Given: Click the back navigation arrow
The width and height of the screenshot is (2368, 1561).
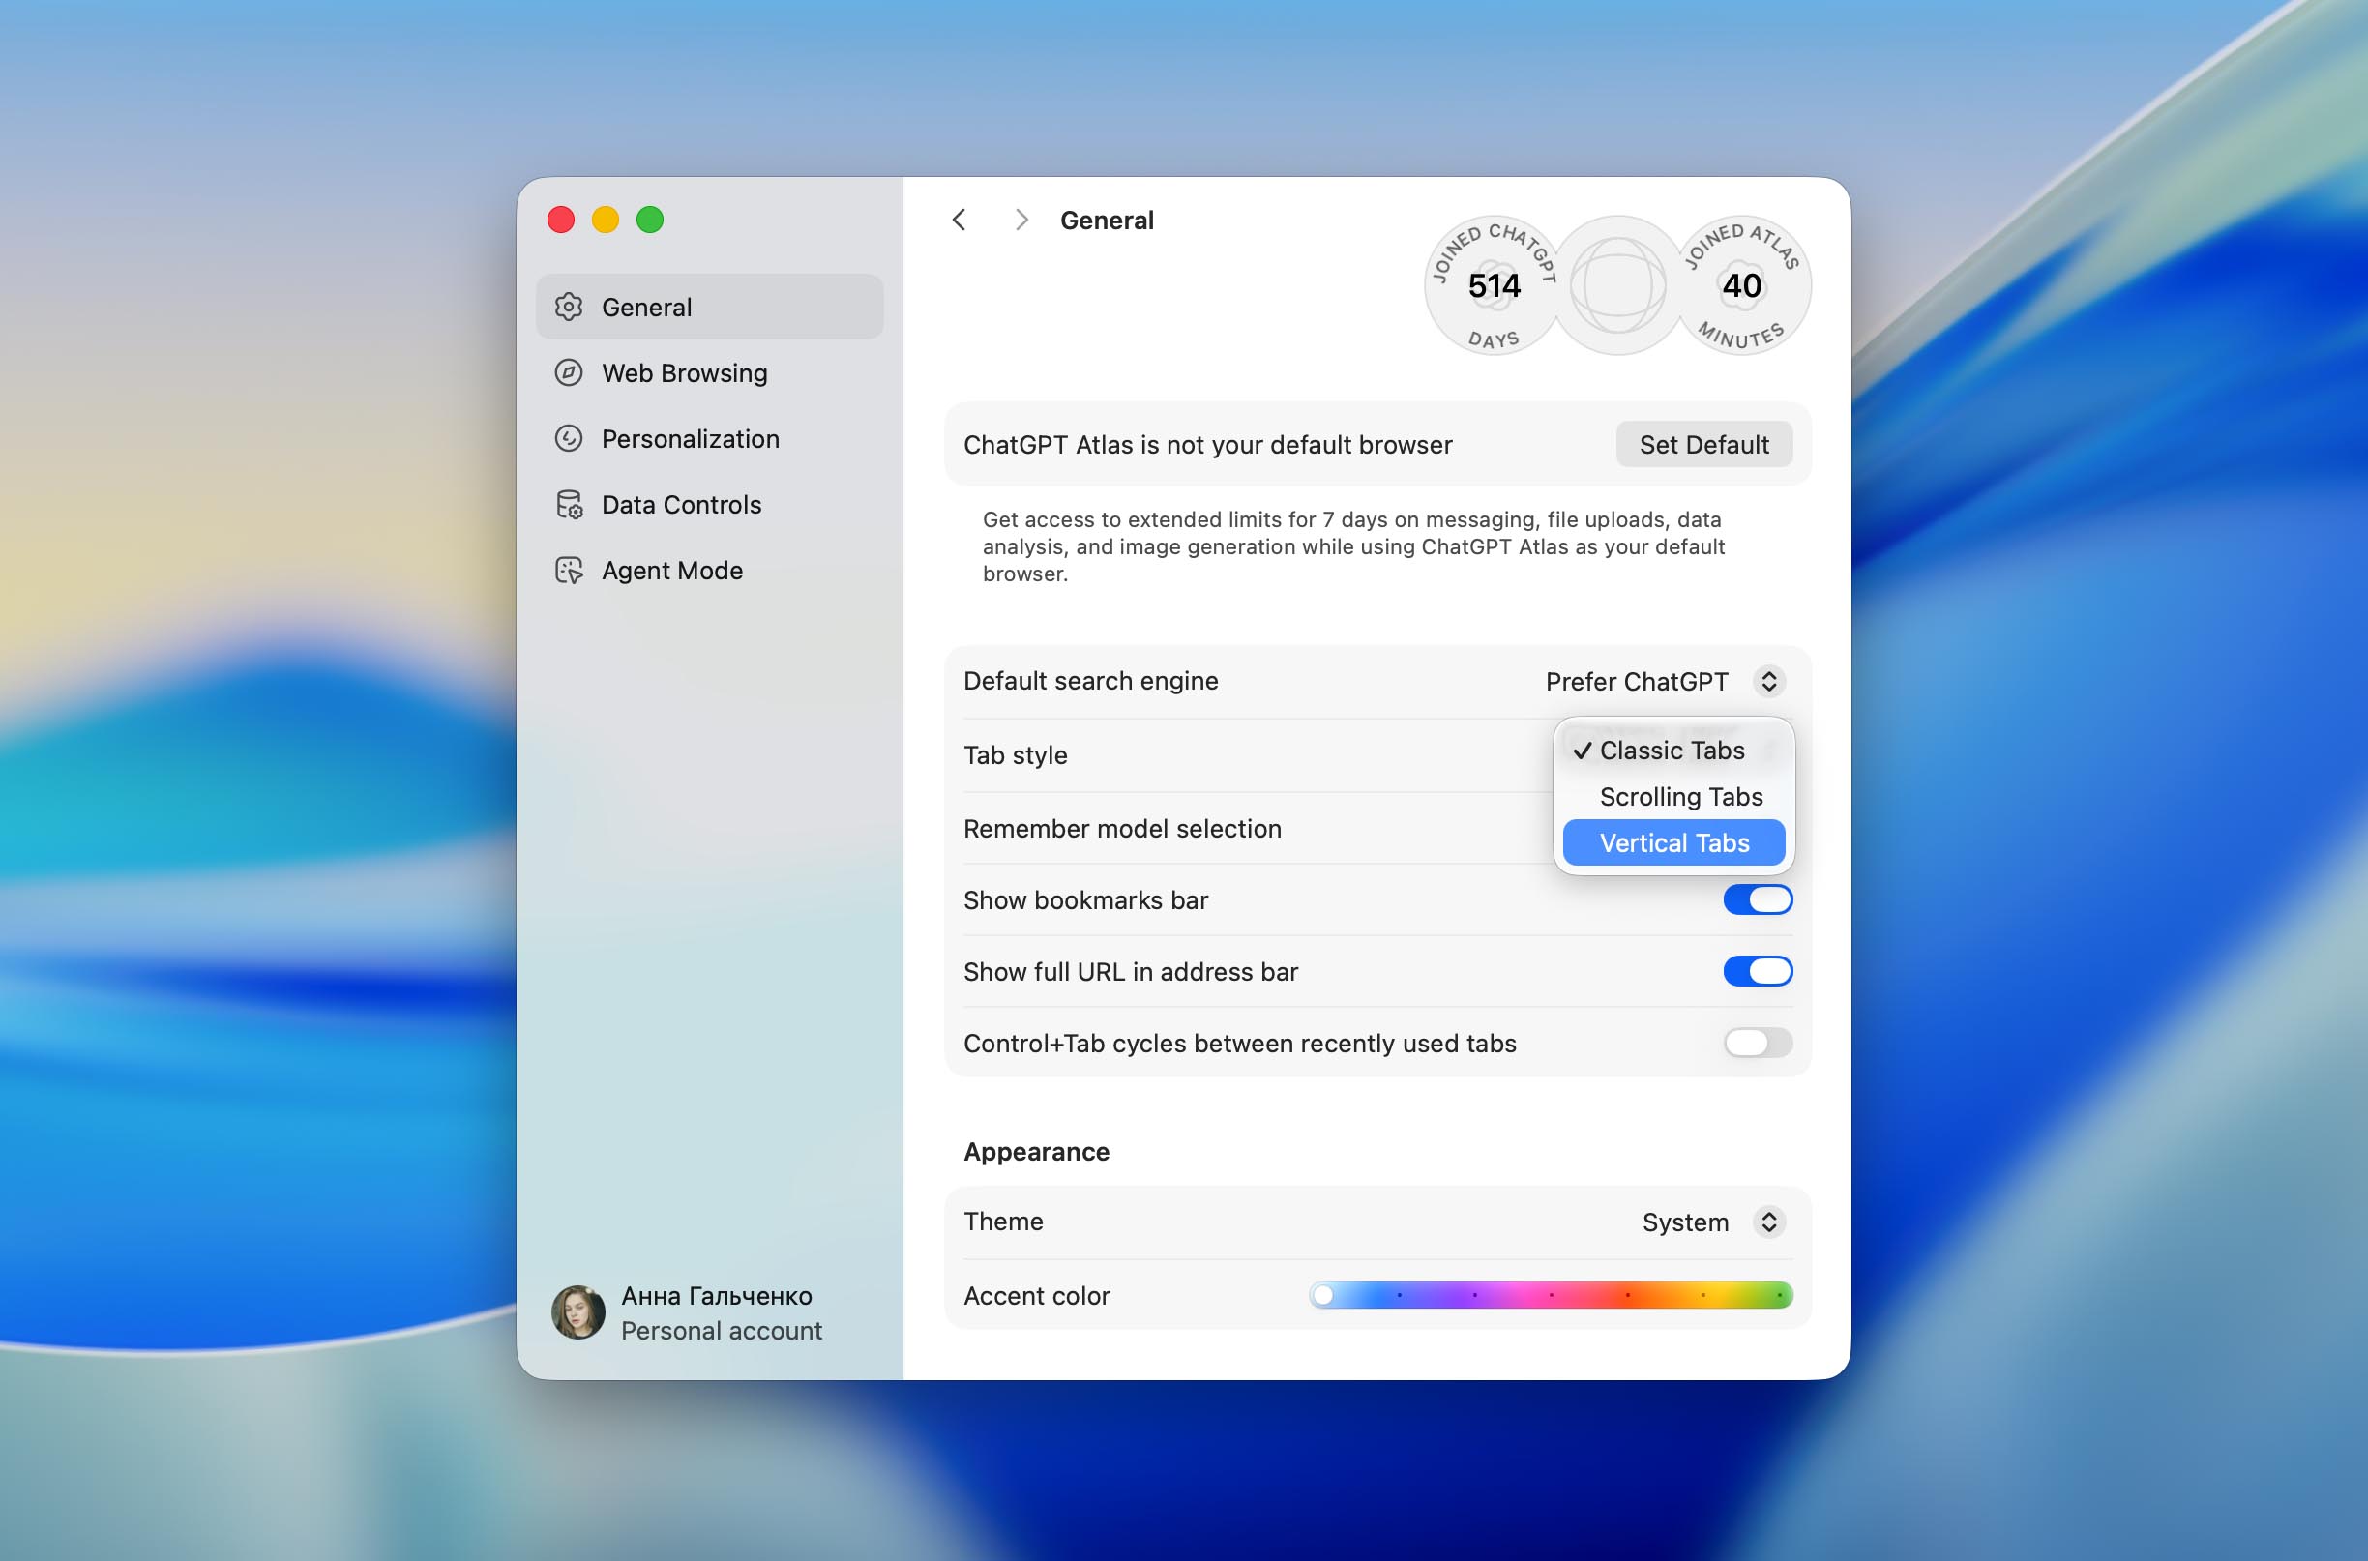Looking at the screenshot, I should pyautogui.click(x=959, y=219).
